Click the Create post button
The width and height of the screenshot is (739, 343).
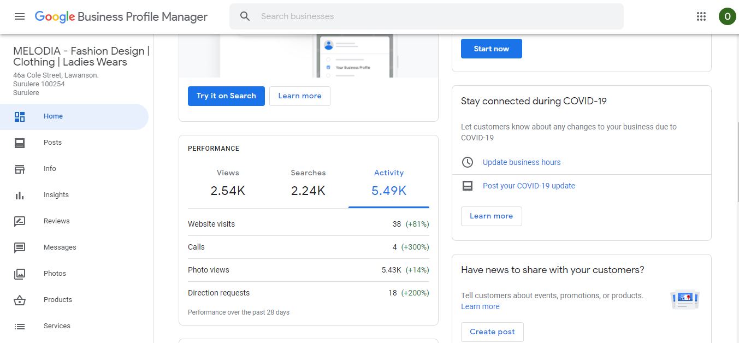(492, 332)
